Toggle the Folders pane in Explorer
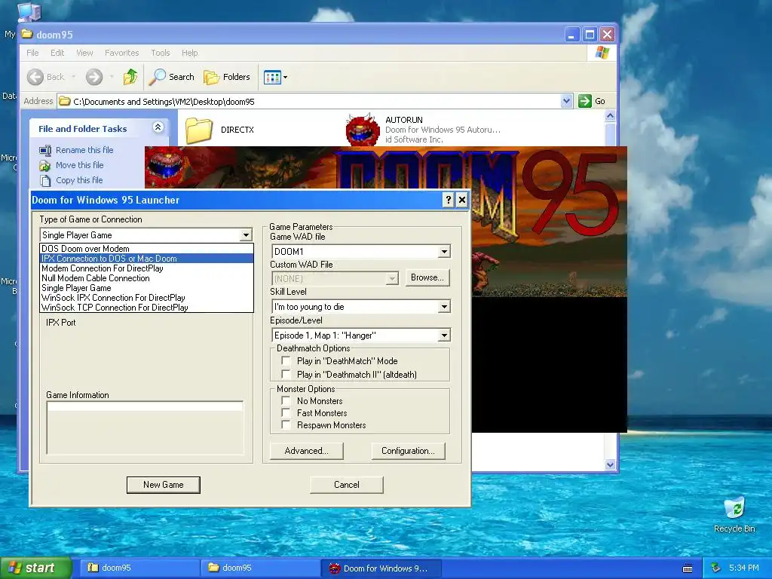 [x=227, y=77]
